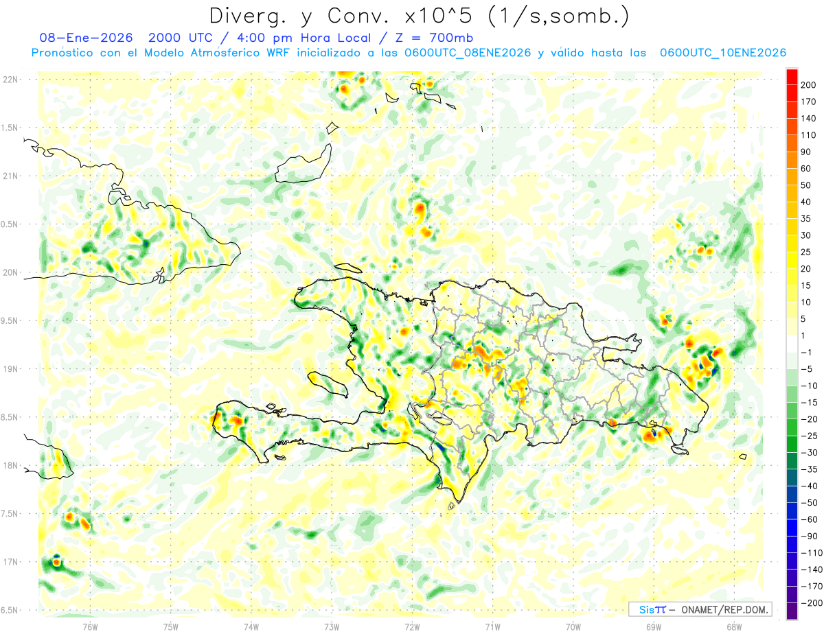
Task: Click the '-10' color scale label
Action: click(x=810, y=386)
